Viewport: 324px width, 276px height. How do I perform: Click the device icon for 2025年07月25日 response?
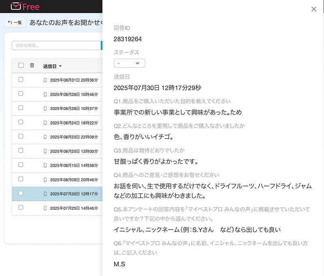(45, 208)
